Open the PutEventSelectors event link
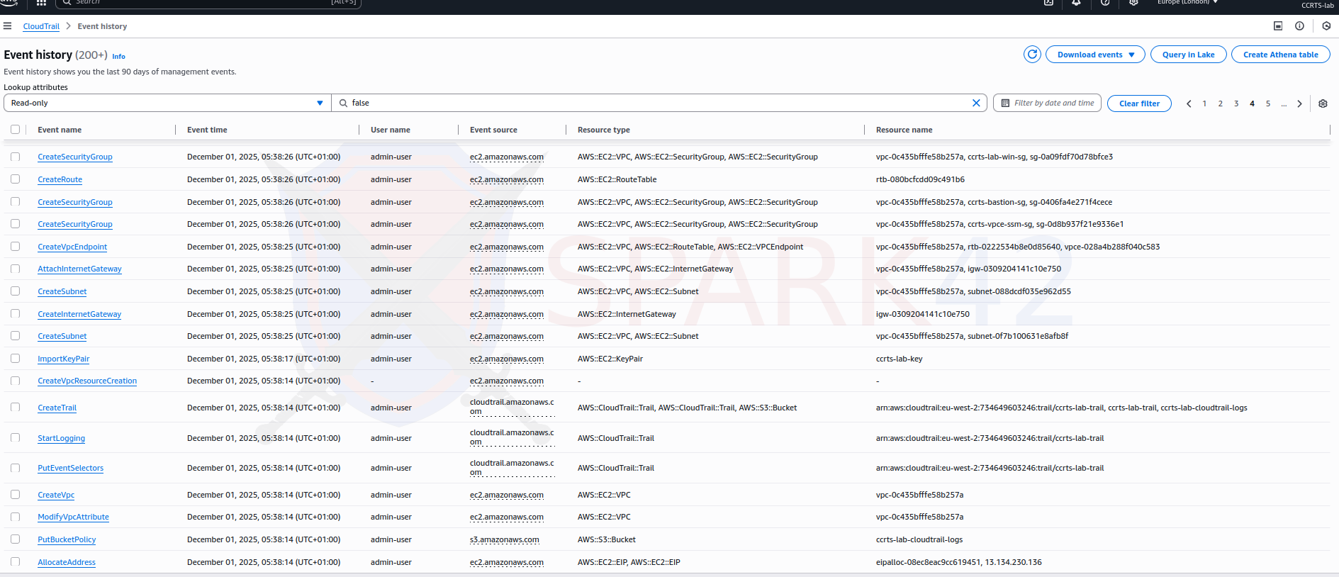 (70, 468)
